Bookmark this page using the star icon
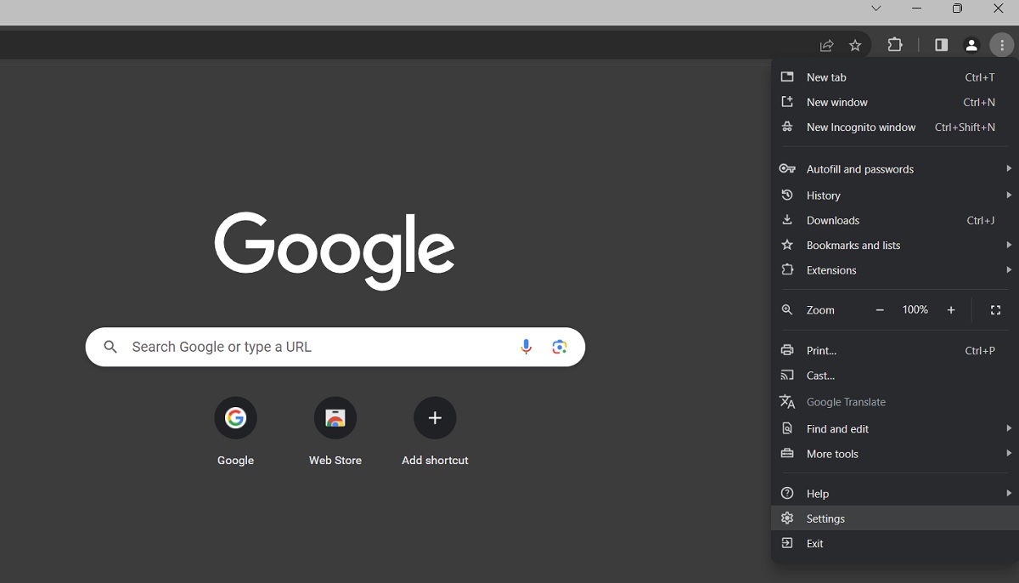This screenshot has height=583, width=1019. [856, 45]
